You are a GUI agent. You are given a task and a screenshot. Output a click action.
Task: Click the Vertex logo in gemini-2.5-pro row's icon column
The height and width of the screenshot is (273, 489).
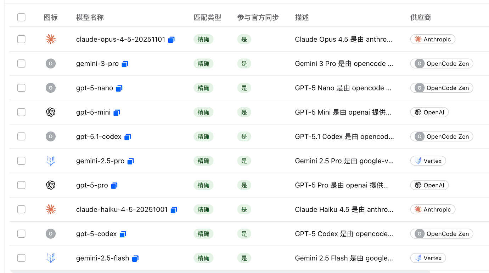click(51, 161)
